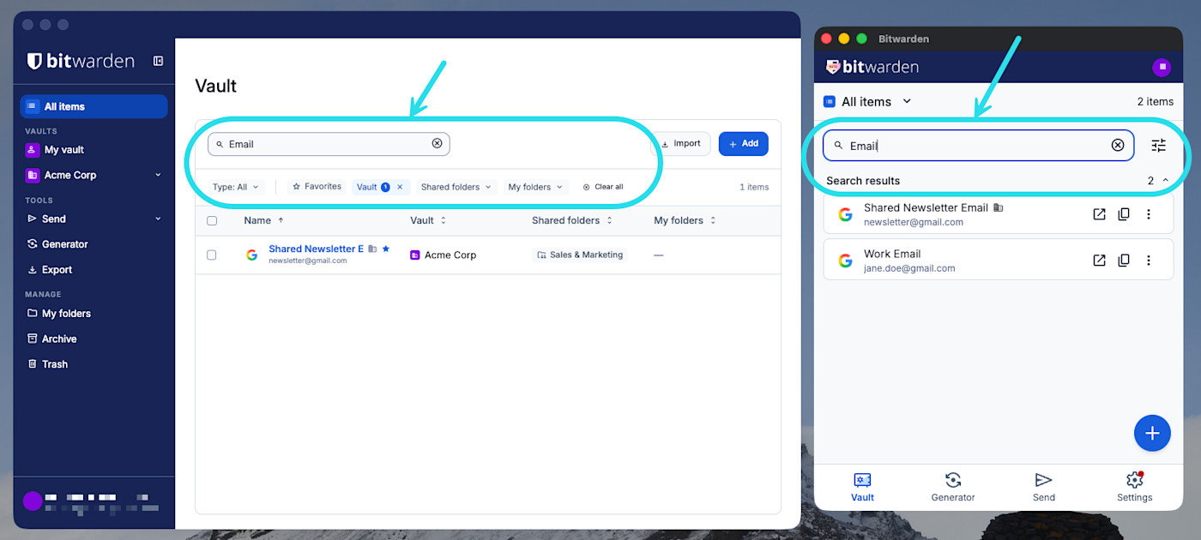Sort by the My folders column header
Viewport: 1201px width, 540px height.
click(x=685, y=220)
